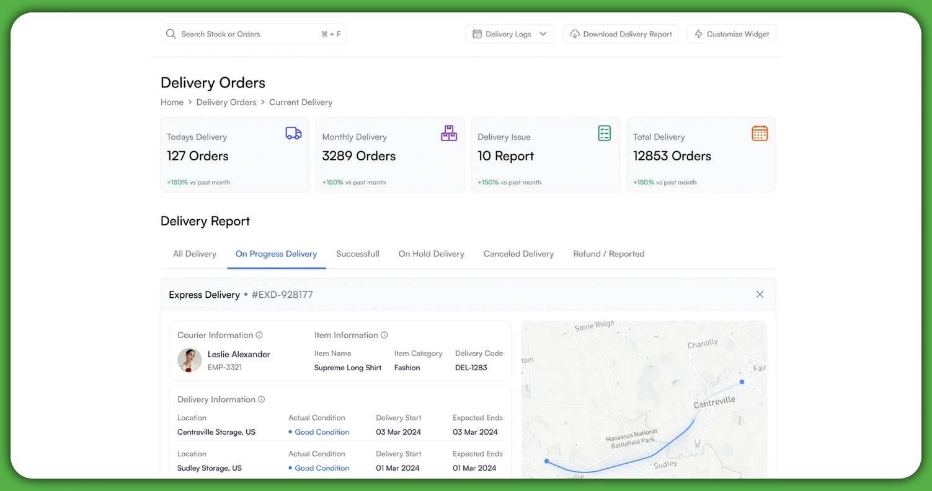Click the info icon beside Courier Information
This screenshot has height=491, width=932.
(x=260, y=334)
